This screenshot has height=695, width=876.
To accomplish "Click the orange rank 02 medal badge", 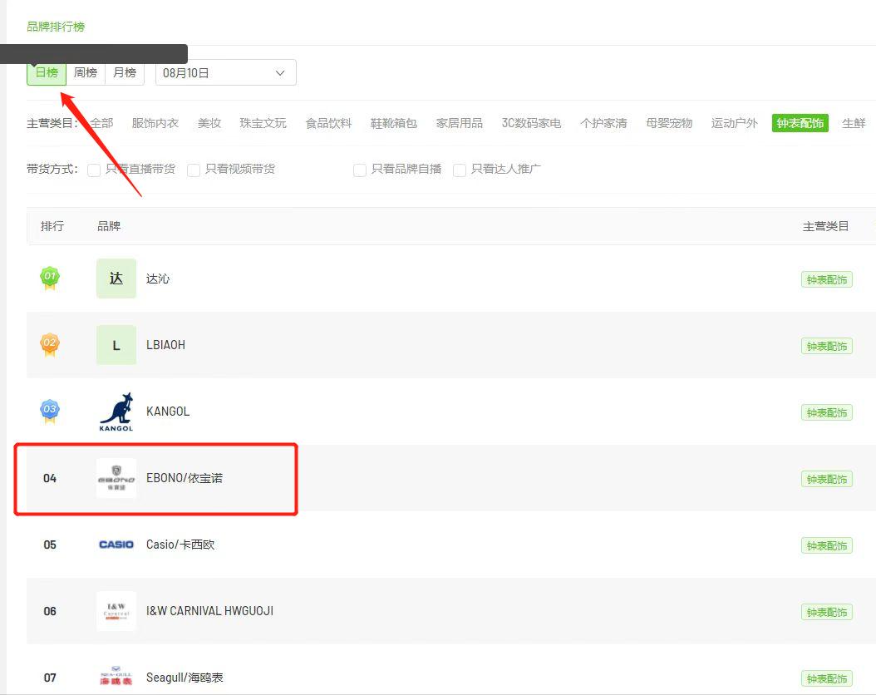I will coord(50,344).
